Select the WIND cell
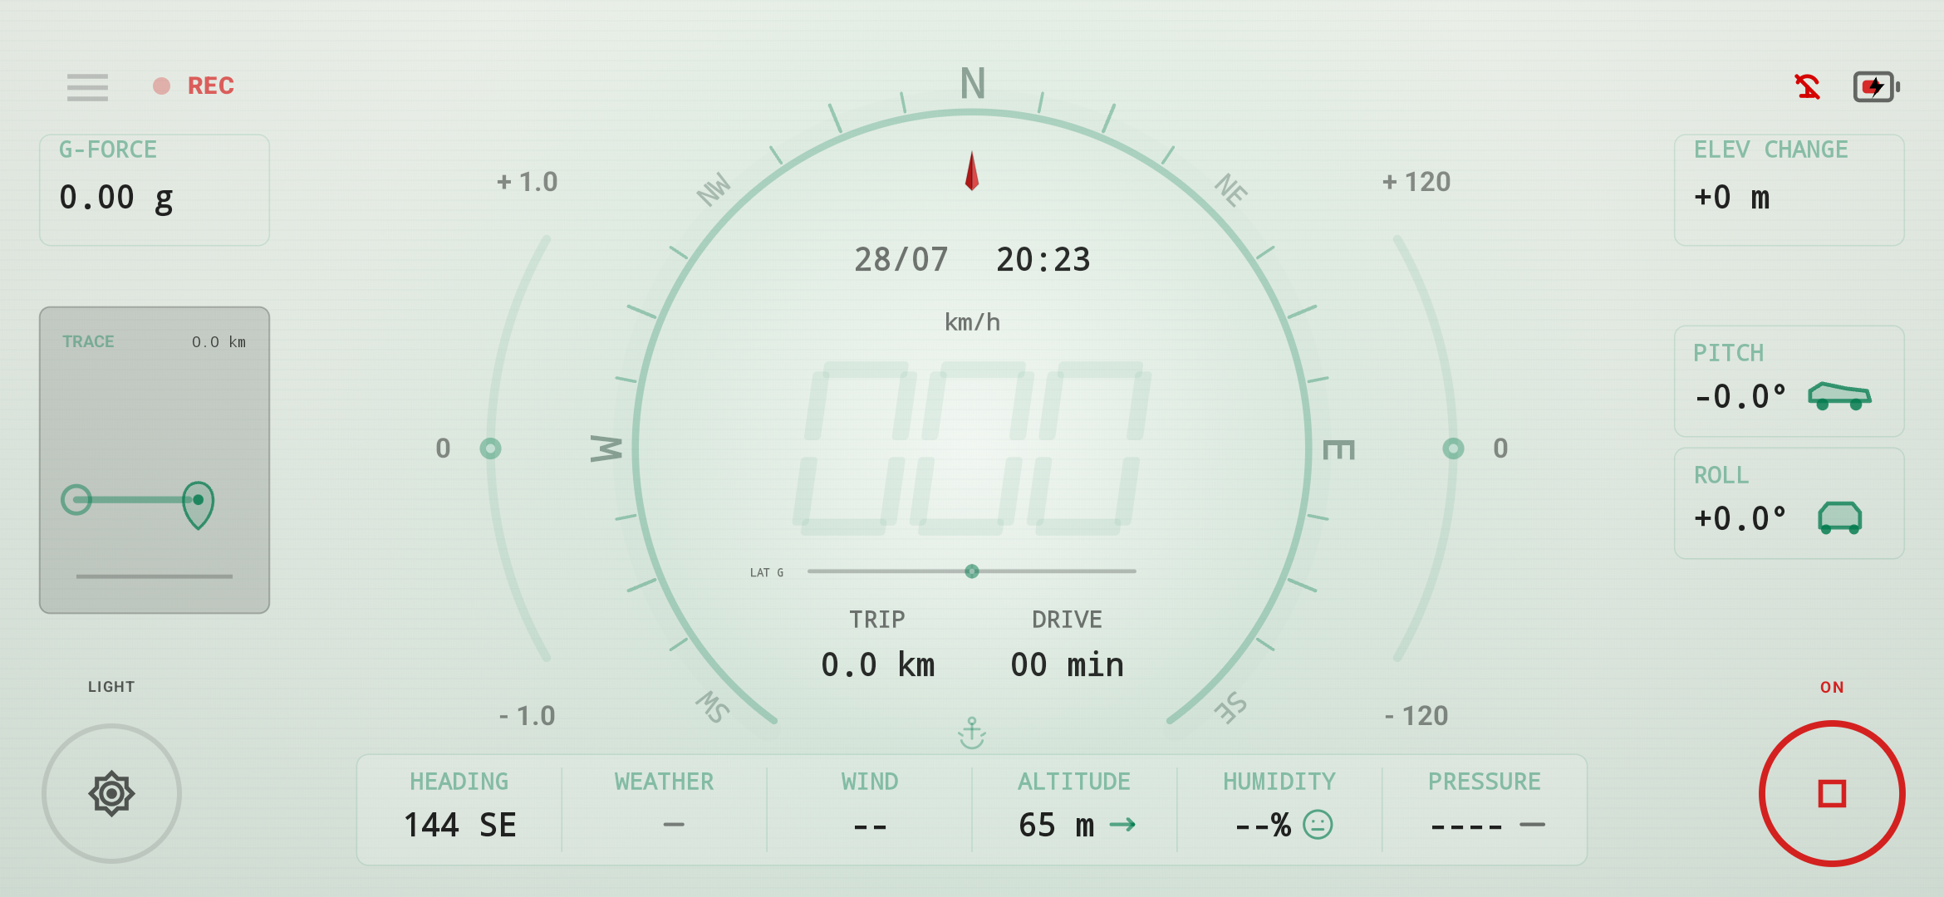Viewport: 1944px width, 897px height. click(870, 809)
